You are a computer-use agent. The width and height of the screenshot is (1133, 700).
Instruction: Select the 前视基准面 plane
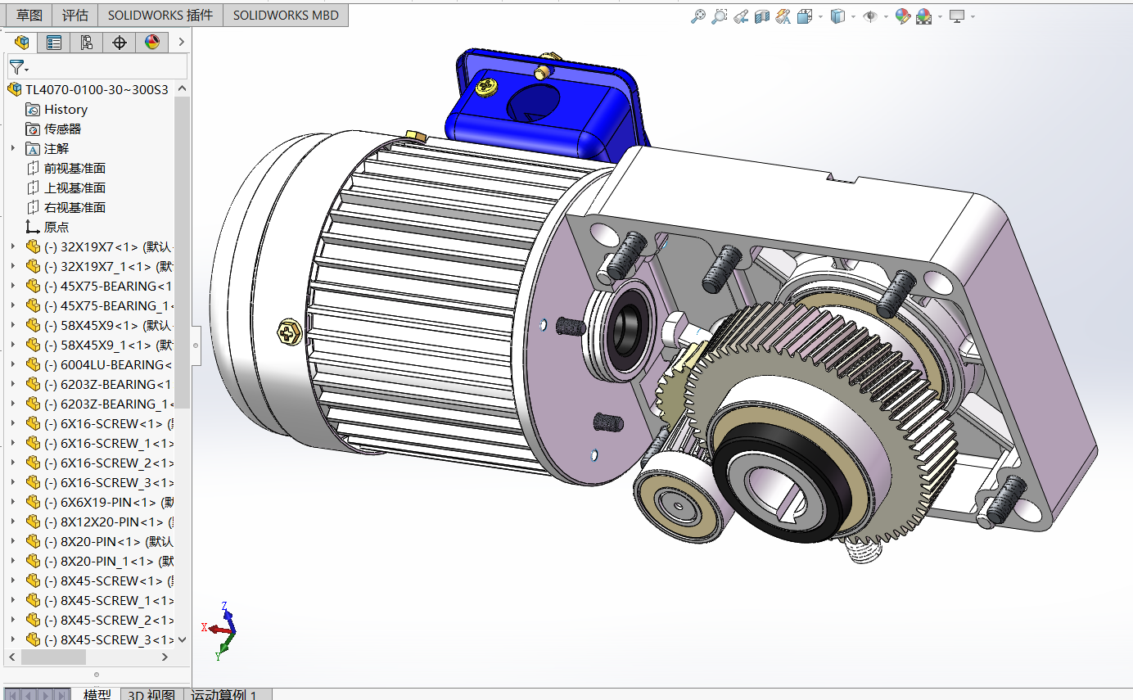coord(74,168)
